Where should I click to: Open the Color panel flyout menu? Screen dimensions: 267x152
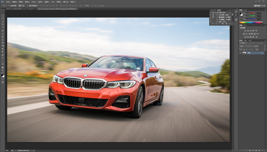point(265,10)
